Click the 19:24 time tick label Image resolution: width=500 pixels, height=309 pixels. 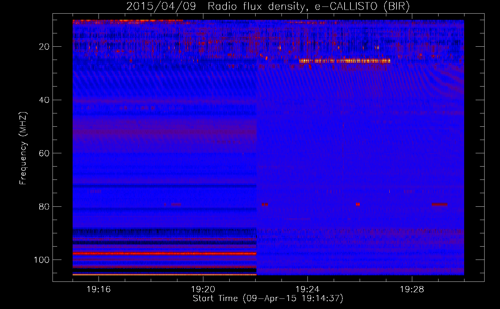point(307,290)
